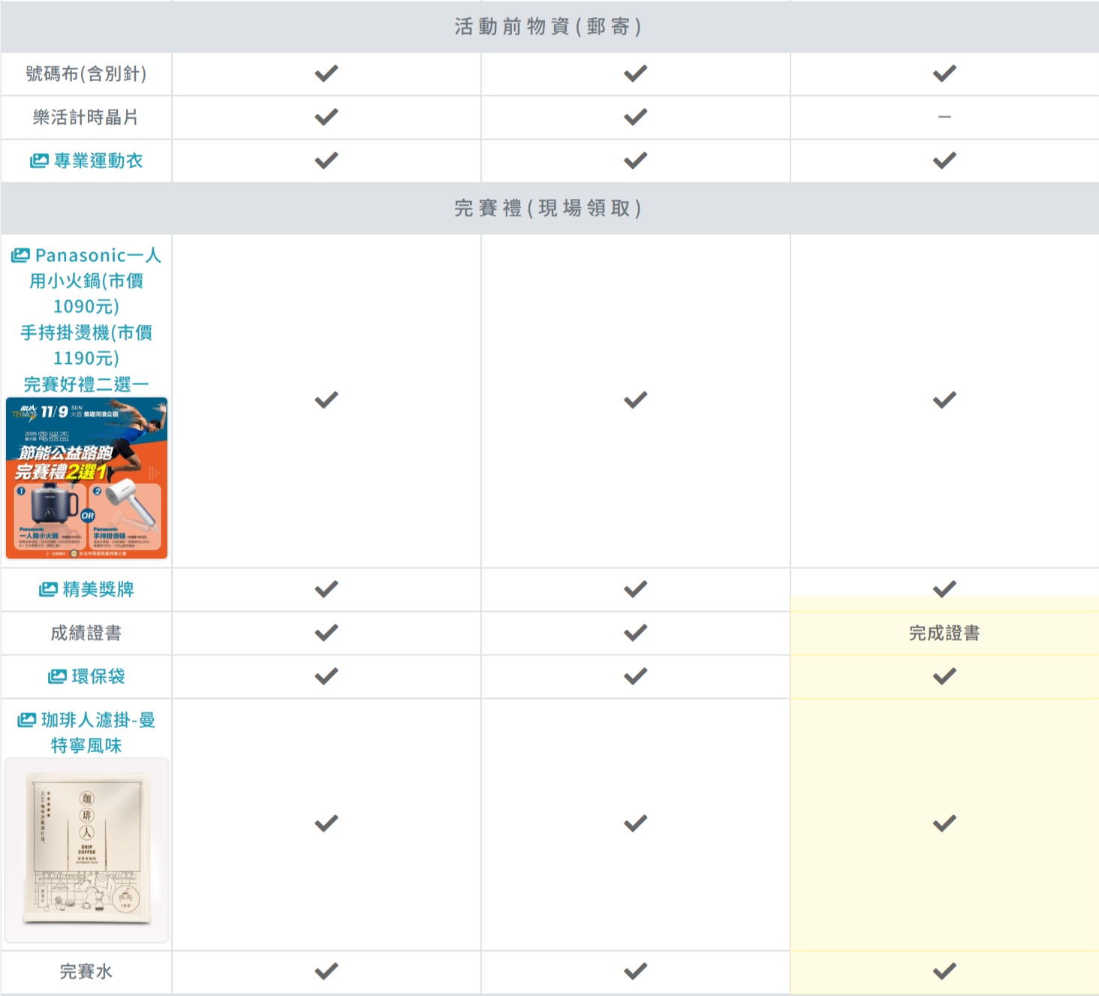The width and height of the screenshot is (1099, 996).
Task: Open the 精美獎牌 link text
Action: (98, 589)
